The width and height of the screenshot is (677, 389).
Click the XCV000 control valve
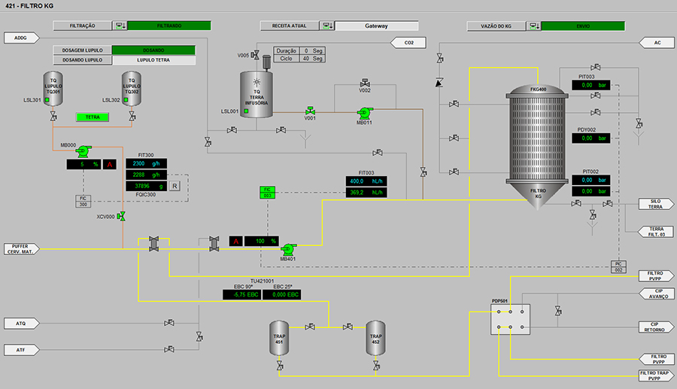(x=121, y=217)
